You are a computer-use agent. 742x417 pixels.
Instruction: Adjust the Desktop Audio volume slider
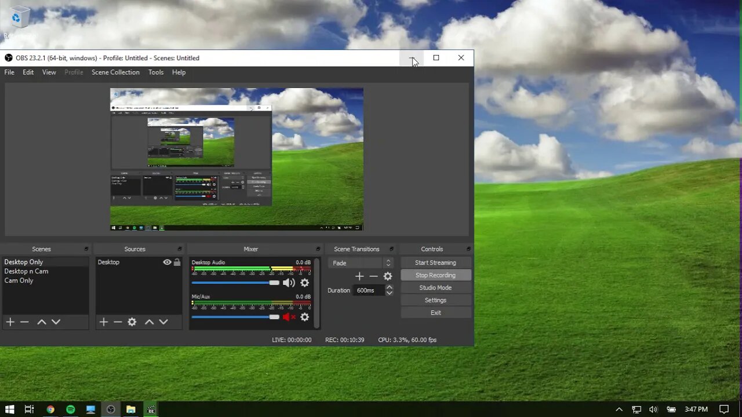[235, 283]
